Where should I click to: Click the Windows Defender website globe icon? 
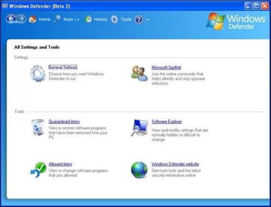point(139,170)
